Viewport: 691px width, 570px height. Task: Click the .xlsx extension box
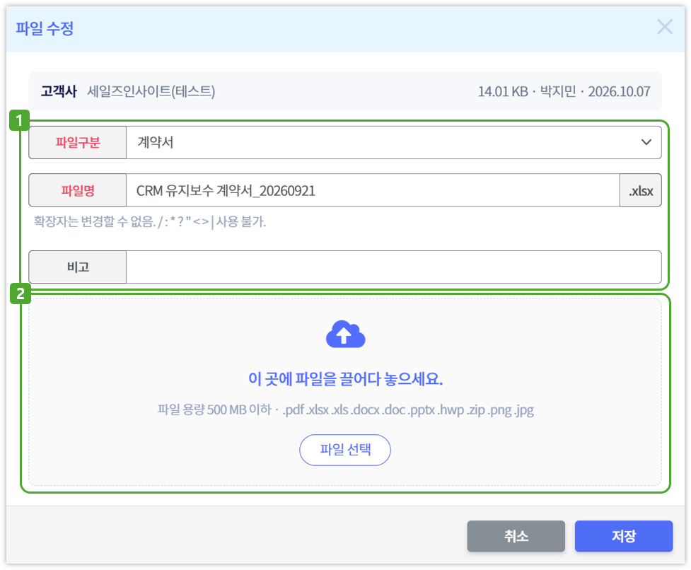(x=641, y=190)
